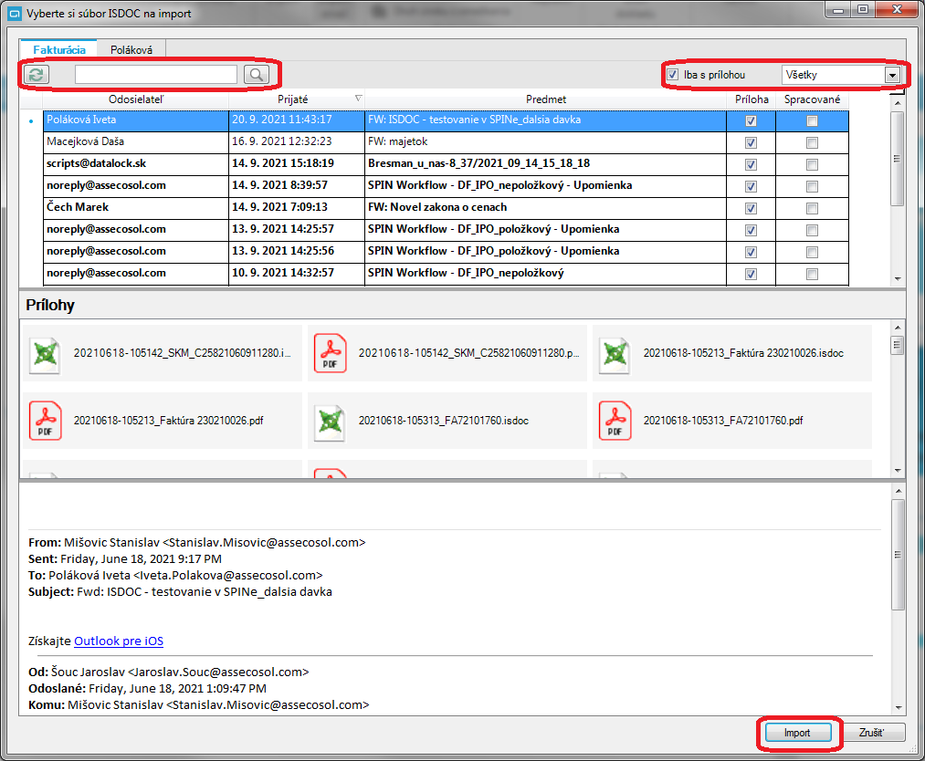
Task: Open the 20210618-105142_SKM_C25821060911280 ISDOC file icon
Action: tap(45, 352)
